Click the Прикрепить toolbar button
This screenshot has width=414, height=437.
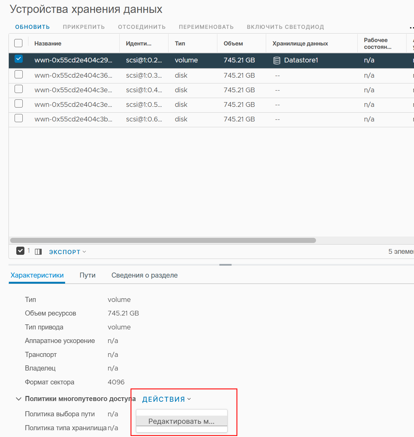[x=84, y=27]
